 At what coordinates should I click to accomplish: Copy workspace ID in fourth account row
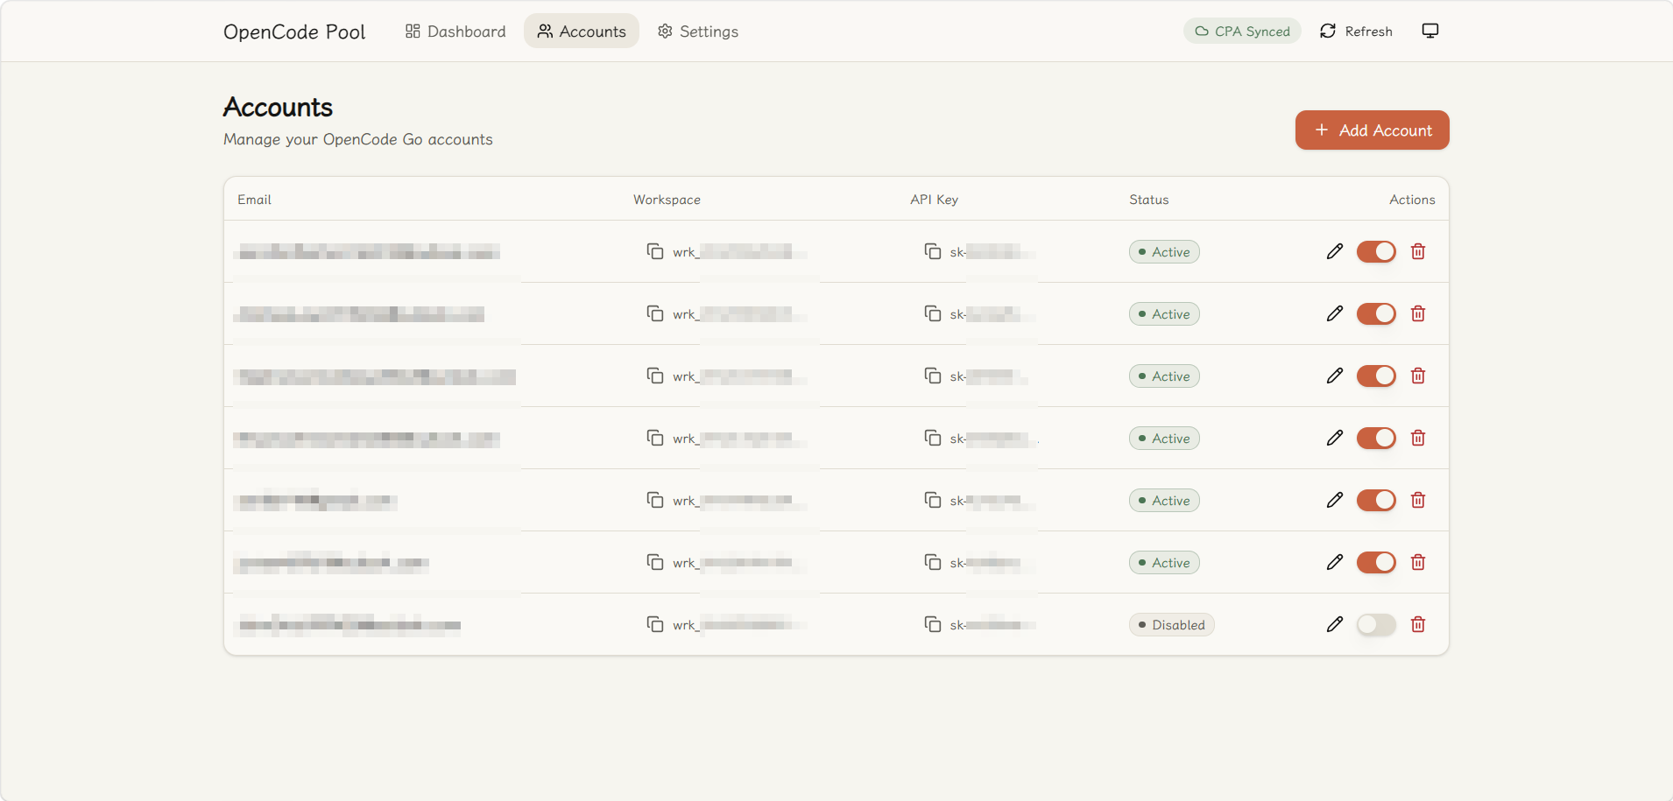(x=655, y=438)
